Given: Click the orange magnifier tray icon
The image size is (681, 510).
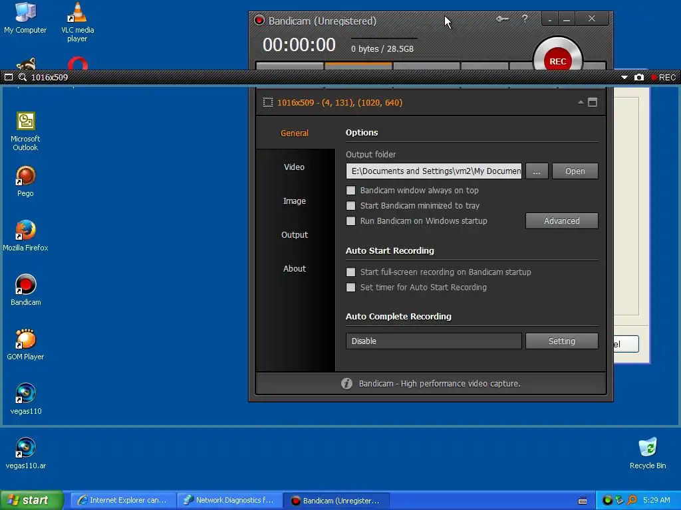Looking at the screenshot, I should click(632, 500).
